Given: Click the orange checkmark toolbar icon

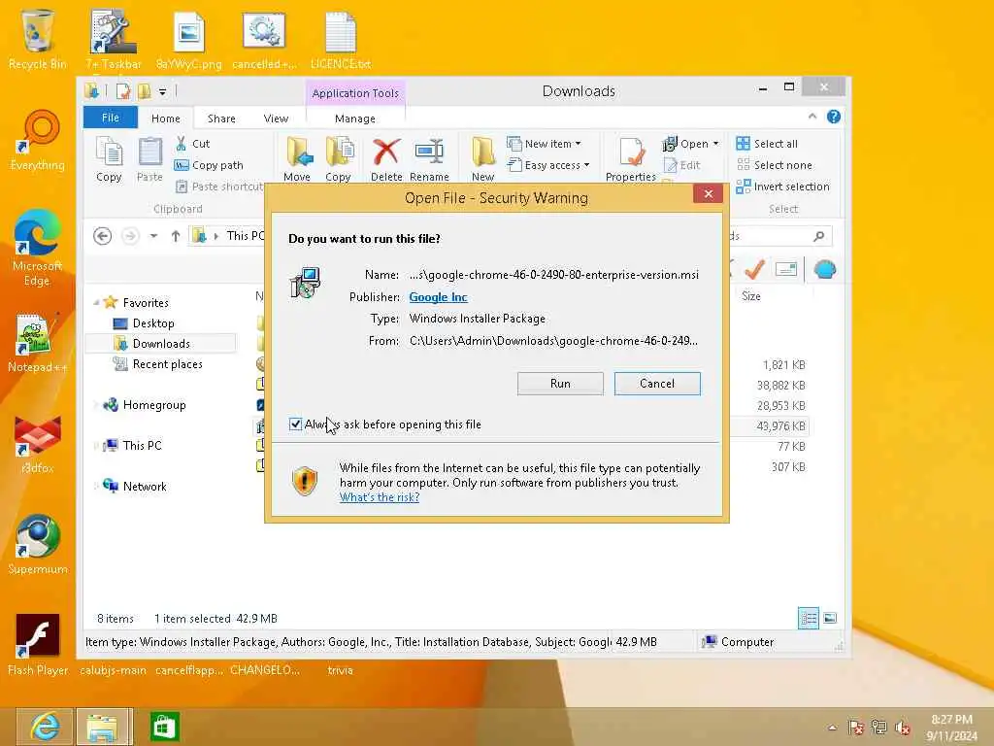Looking at the screenshot, I should coord(753,270).
